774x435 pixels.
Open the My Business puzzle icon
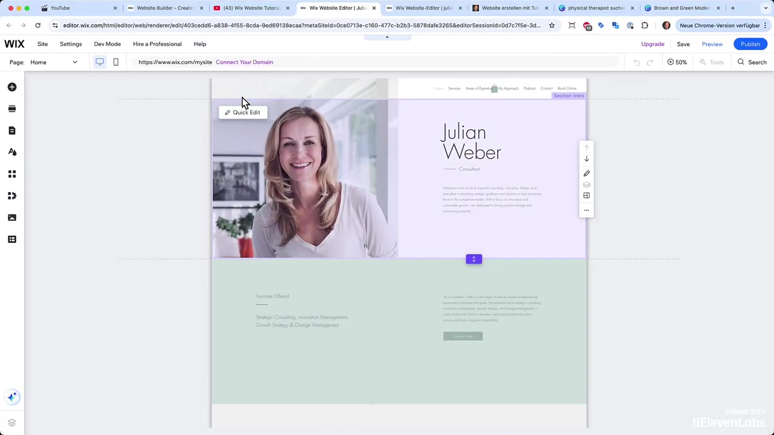pyautogui.click(x=12, y=196)
